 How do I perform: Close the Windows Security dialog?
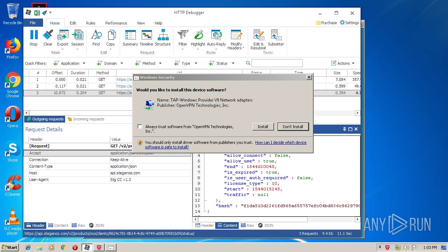coord(309,77)
